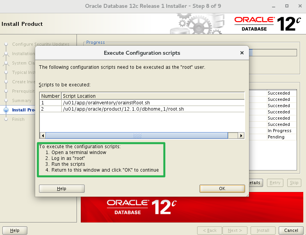The height and width of the screenshot is (235, 306).
Task: Click the Pending status entry
Action: (276, 137)
